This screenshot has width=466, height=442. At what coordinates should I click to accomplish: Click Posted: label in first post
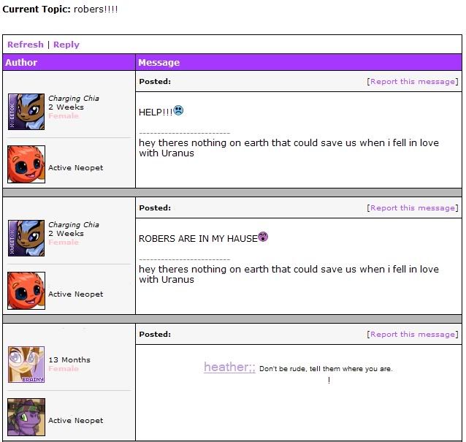(155, 81)
